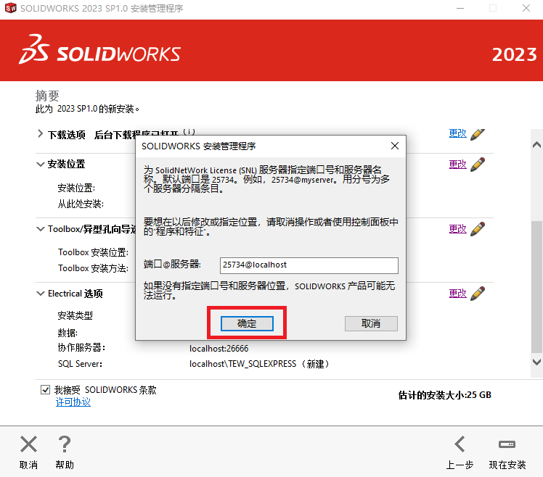The height and width of the screenshot is (477, 543).
Task: Open the 许可协议 link
Action: click(73, 402)
